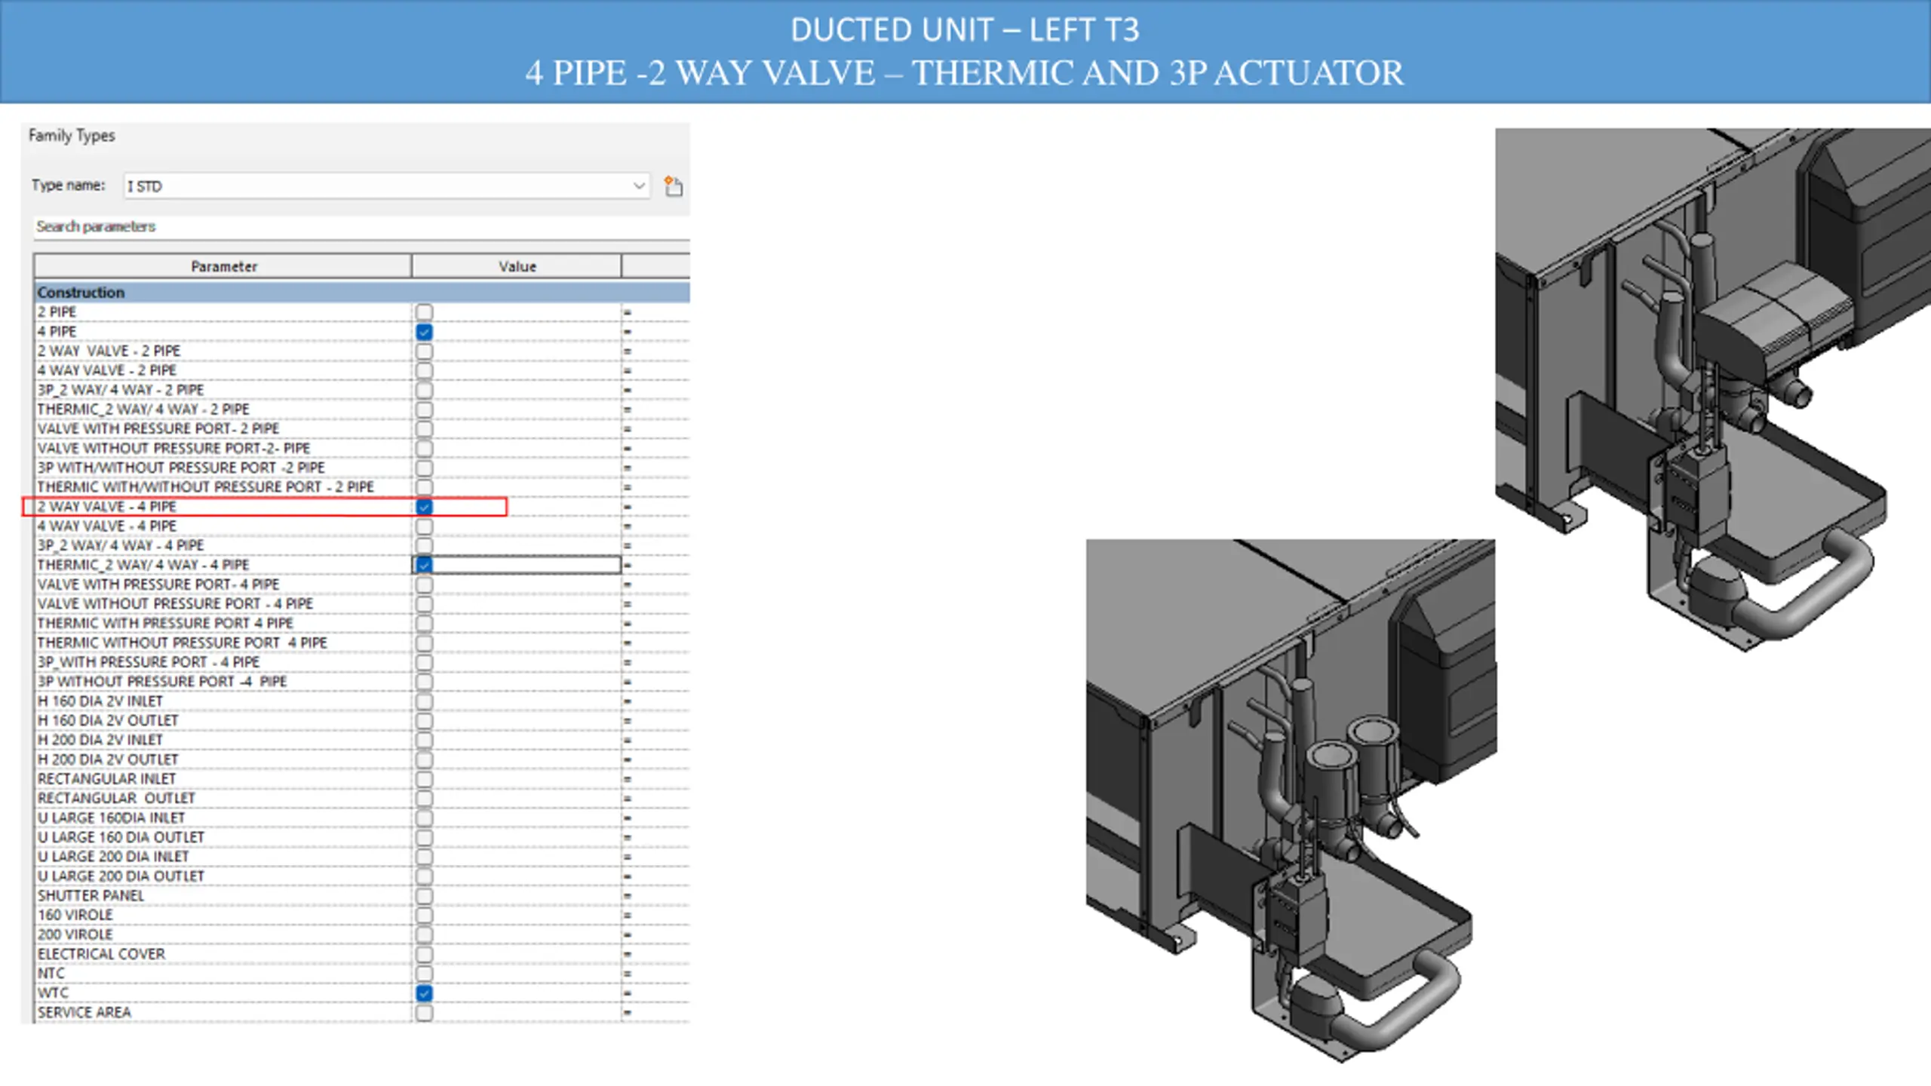This screenshot has width=1931, height=1086.
Task: Enable H 200 DIA 2V OUTLET checkbox
Action: (x=425, y=759)
